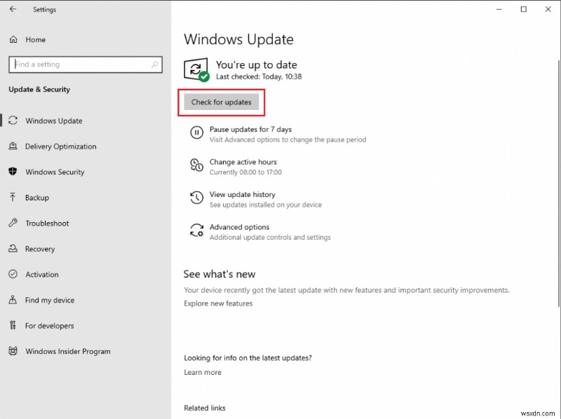Focus the Find a setting search box
Image resolution: width=561 pixels, height=419 pixels.
pyautogui.click(x=85, y=64)
